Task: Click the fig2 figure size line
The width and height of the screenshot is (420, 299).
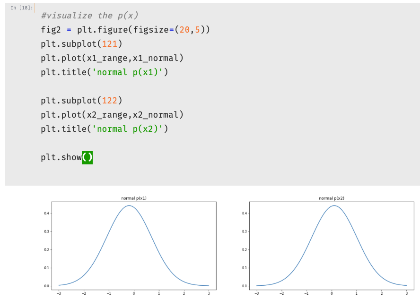Action: coord(125,29)
